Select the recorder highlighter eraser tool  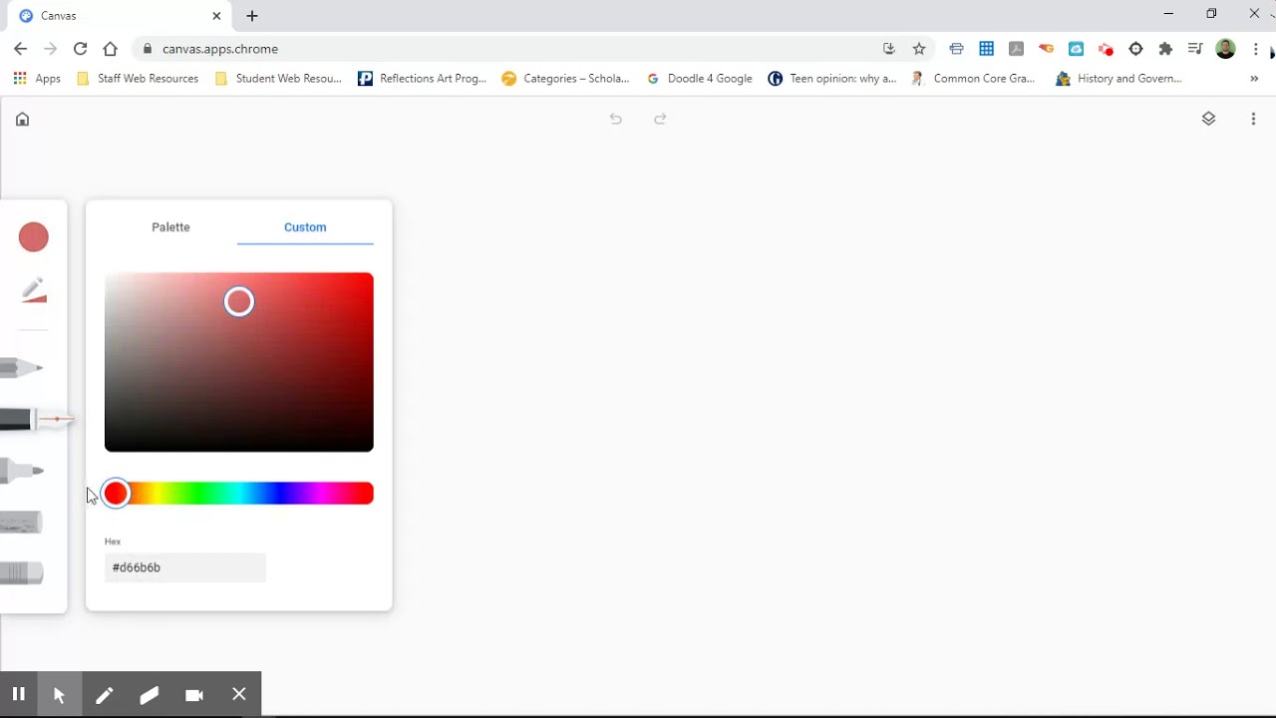[149, 694]
